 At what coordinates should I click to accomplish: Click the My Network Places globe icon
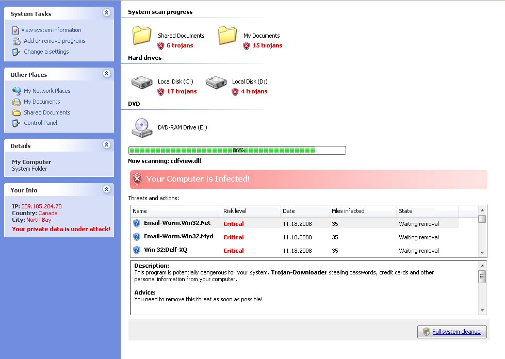tap(17, 91)
